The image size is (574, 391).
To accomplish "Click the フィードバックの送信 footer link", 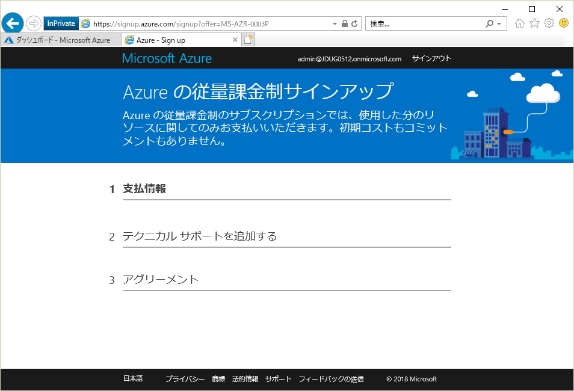I will (x=332, y=379).
